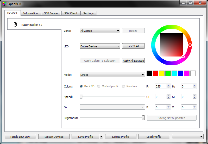The image size is (208, 144).
Task: Click the Saving Not Supported button
Action: point(172,118)
